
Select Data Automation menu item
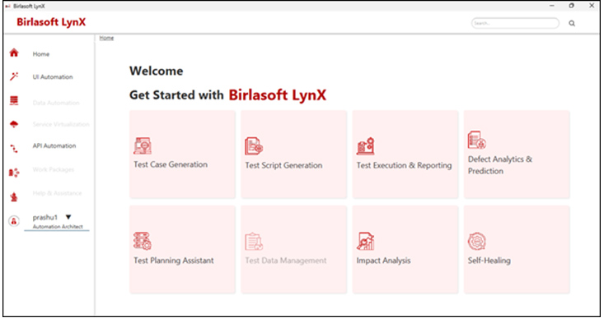click(56, 103)
